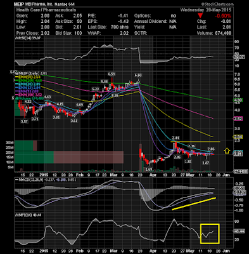Click the MEIP ticker symbol in the header

point(19,4)
